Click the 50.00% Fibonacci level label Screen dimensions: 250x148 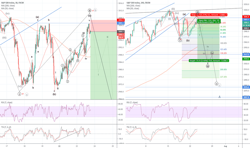pos(223,30)
